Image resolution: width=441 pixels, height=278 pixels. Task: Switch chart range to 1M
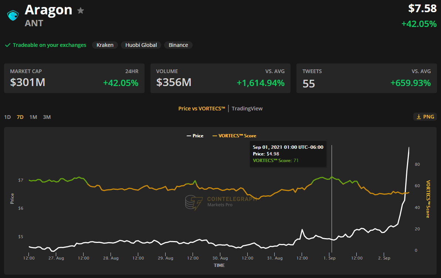tap(33, 117)
